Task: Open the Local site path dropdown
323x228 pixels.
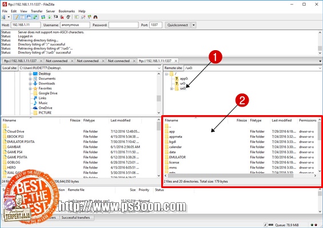Action: (159, 68)
